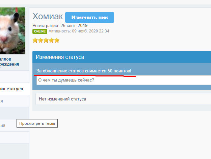Click the green ONLINE status badge
This screenshot has width=211, height=159.
coord(40,31)
